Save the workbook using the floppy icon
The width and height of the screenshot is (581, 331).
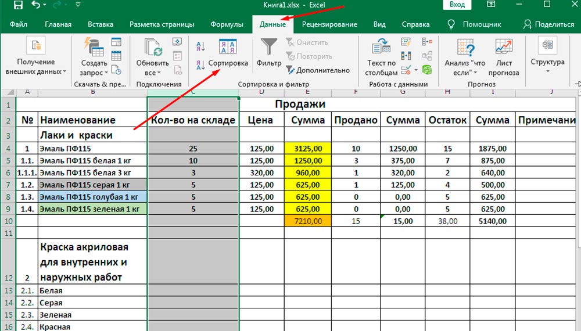pos(17,5)
